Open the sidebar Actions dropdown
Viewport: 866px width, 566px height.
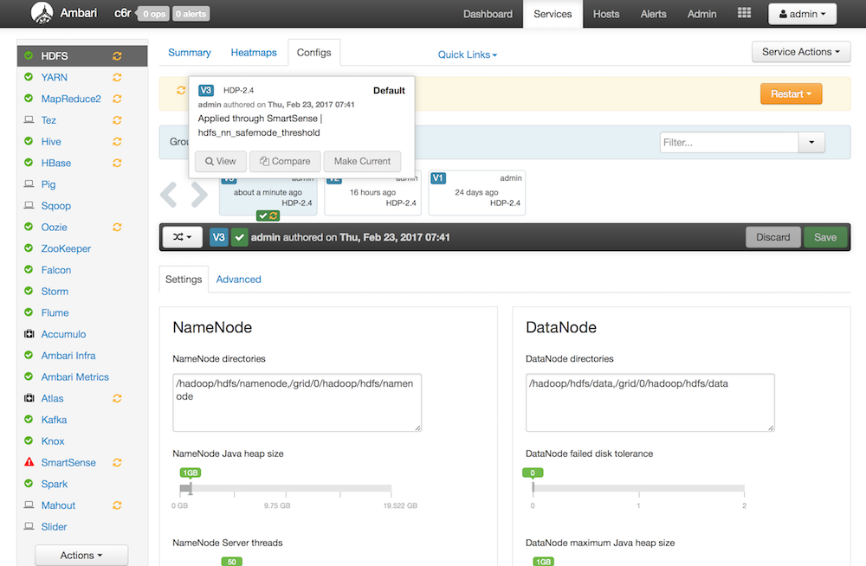[81, 556]
